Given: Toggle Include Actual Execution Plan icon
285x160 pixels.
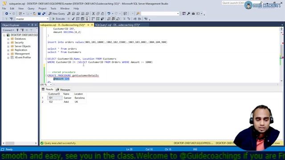Looking at the screenshot, I should (x=93, y=19).
